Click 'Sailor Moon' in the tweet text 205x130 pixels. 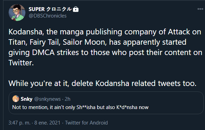click(x=85, y=42)
